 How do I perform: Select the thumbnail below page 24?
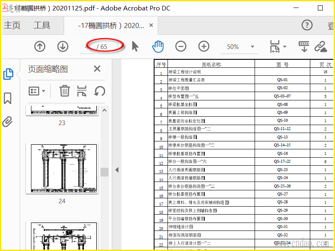pos(62,235)
